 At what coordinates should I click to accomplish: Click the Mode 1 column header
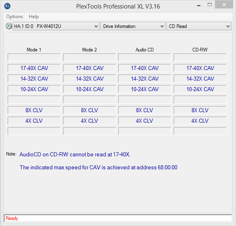(x=34, y=50)
